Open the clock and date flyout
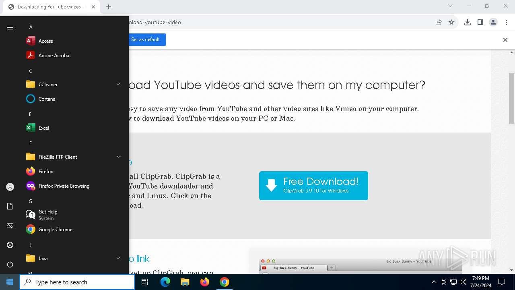Image resolution: width=515 pixels, height=290 pixels. pos(481,282)
